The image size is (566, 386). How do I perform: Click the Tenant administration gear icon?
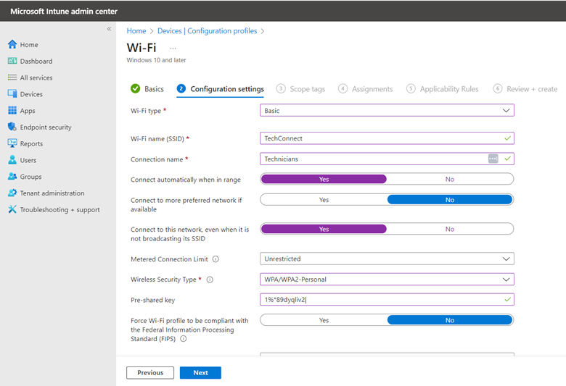(12, 193)
